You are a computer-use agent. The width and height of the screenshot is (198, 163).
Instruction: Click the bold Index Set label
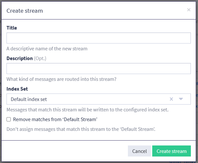click(x=17, y=89)
